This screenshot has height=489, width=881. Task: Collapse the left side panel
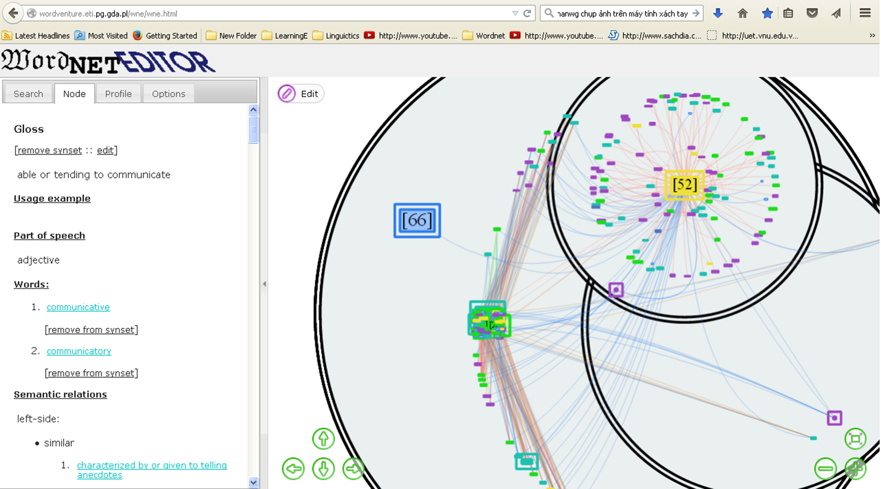[264, 283]
